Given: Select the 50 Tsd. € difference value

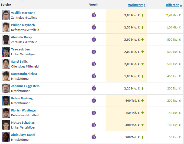Looking at the screenshot, I should [x=175, y=137].
